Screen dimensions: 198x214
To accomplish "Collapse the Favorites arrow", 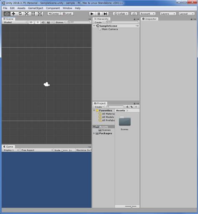I will coord(94,110).
